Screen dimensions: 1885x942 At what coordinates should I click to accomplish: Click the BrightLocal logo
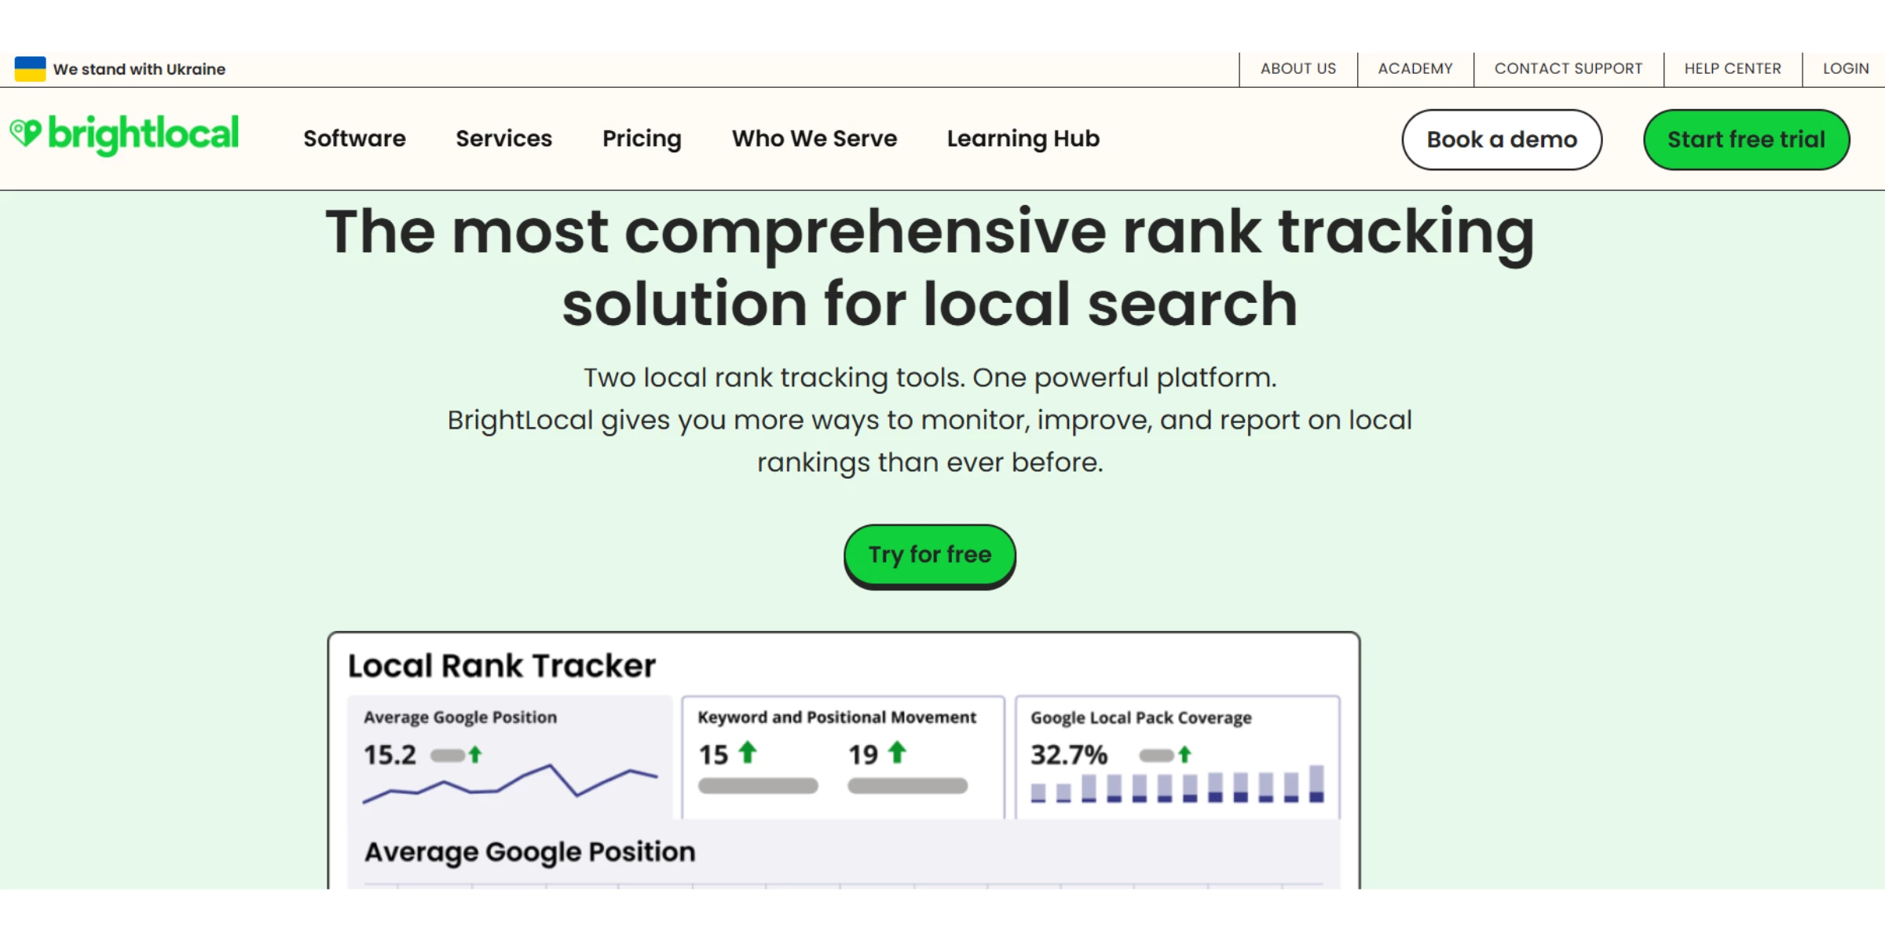click(x=124, y=135)
